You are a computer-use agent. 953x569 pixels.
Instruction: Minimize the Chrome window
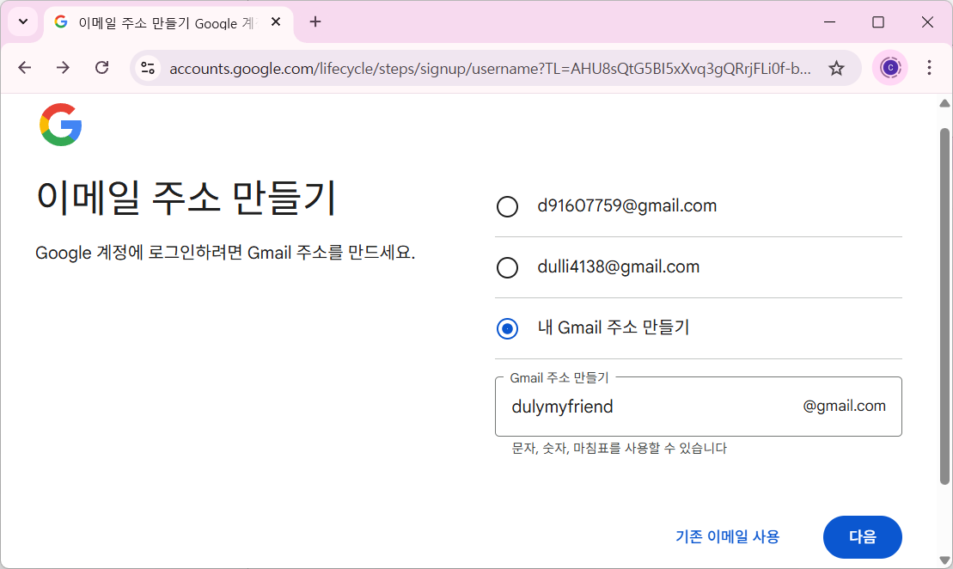pyautogui.click(x=829, y=21)
